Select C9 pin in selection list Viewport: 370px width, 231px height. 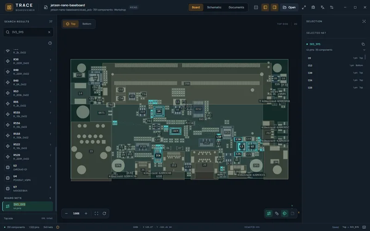(x=335, y=58)
